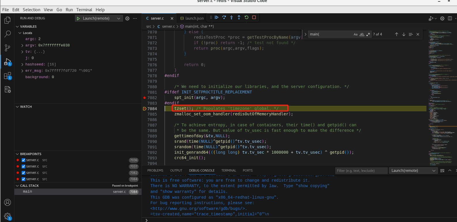Expand the err_msg variable
The height and width of the screenshot is (222, 457).
22,71
